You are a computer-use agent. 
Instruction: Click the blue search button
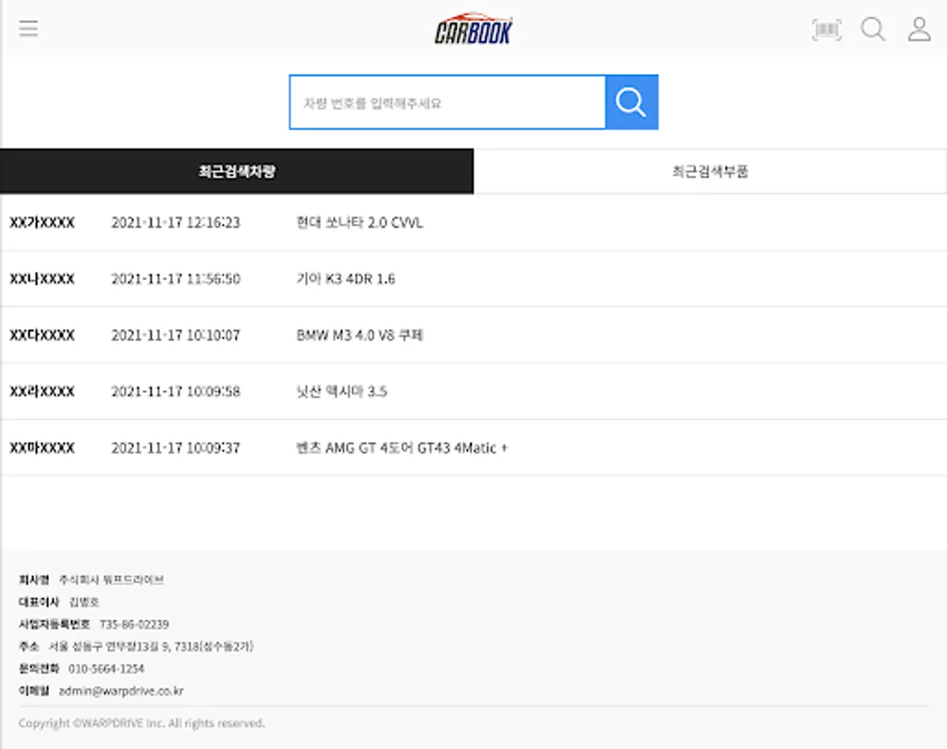[x=632, y=102]
